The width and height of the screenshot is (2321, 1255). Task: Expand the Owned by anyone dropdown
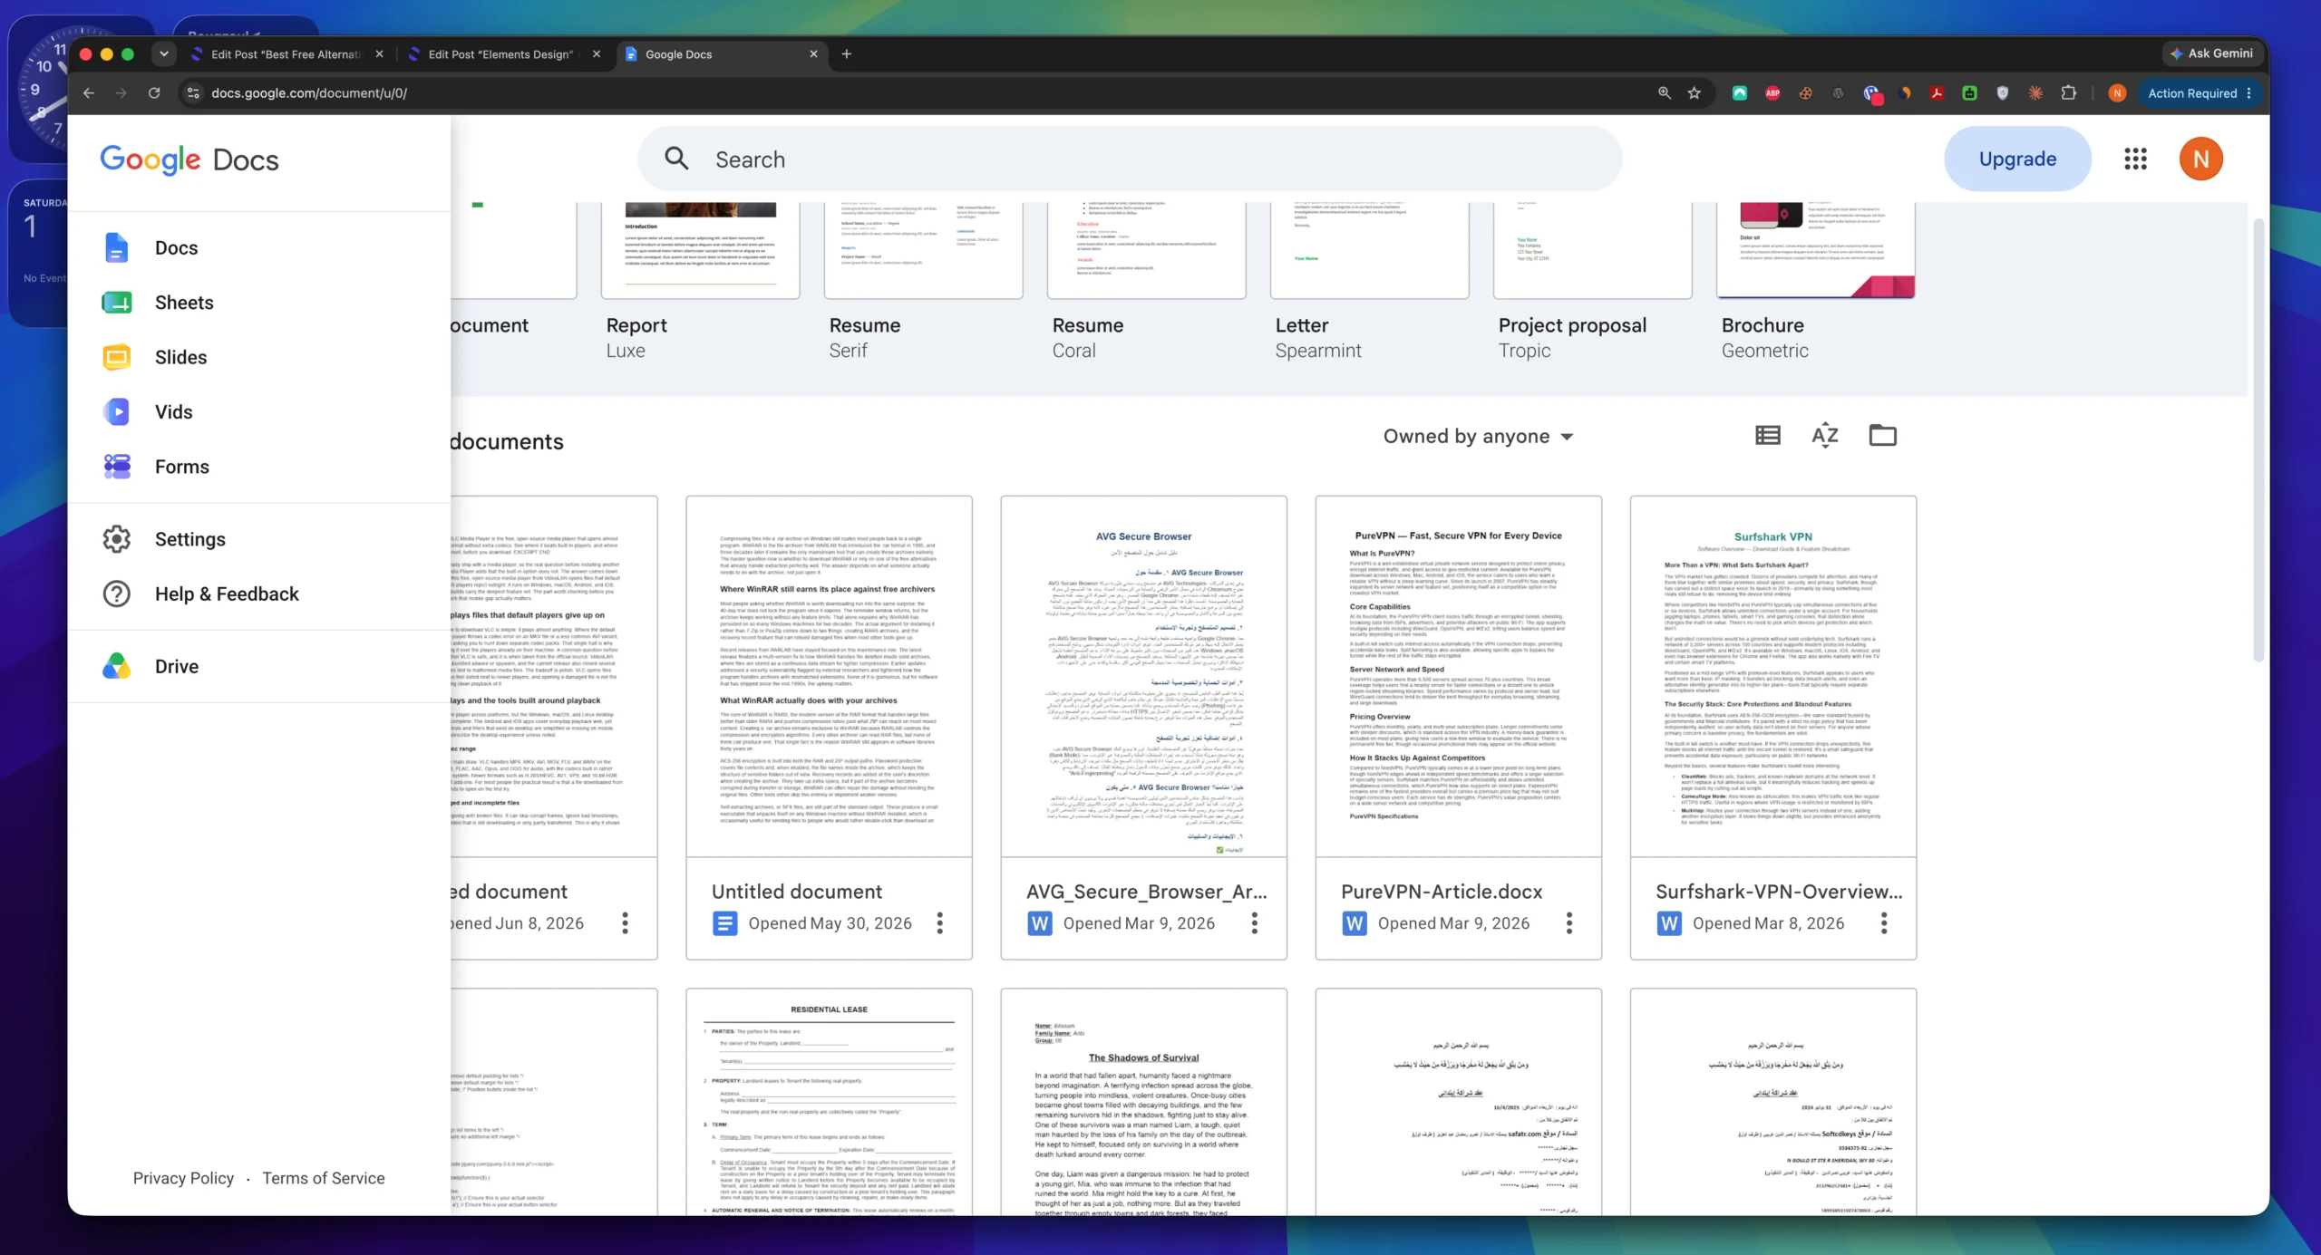pyautogui.click(x=1478, y=437)
